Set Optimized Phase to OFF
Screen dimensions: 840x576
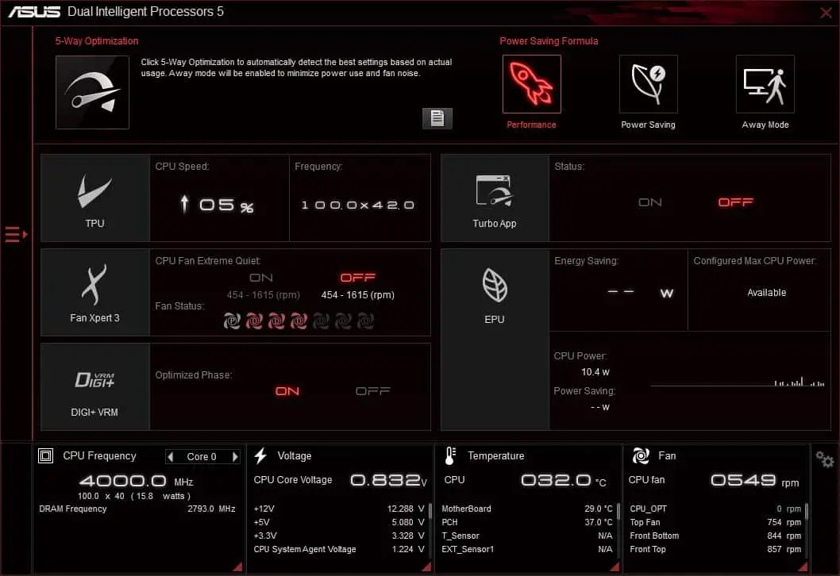point(373,391)
